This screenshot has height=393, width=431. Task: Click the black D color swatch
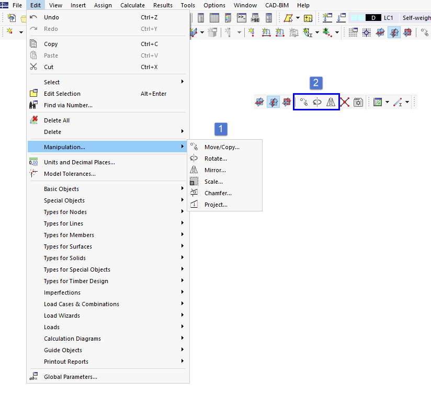tap(373, 17)
